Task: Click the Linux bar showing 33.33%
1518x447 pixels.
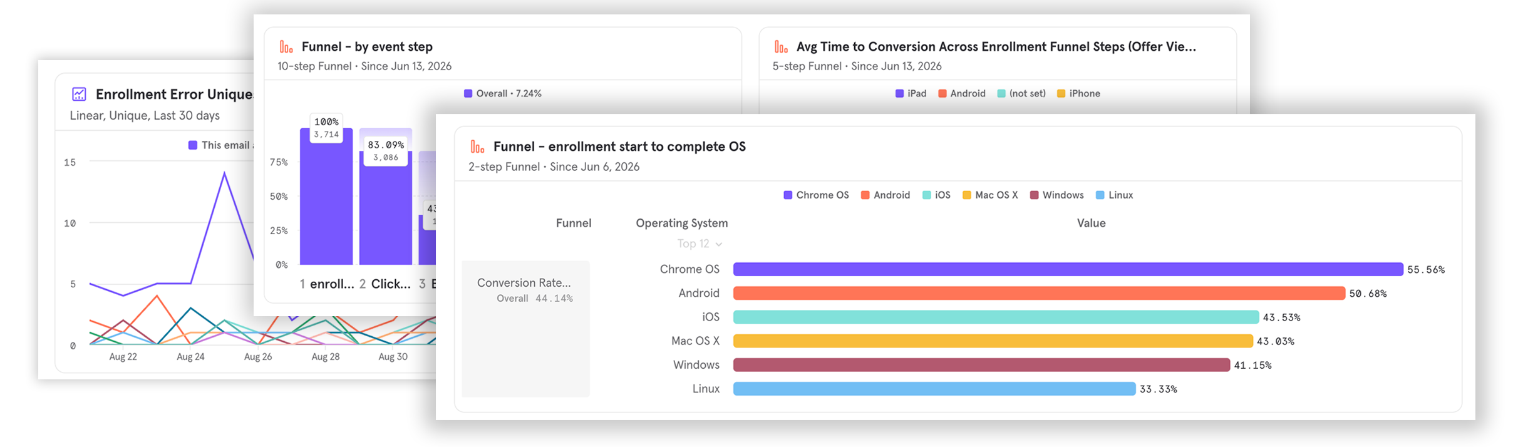Action: (934, 389)
